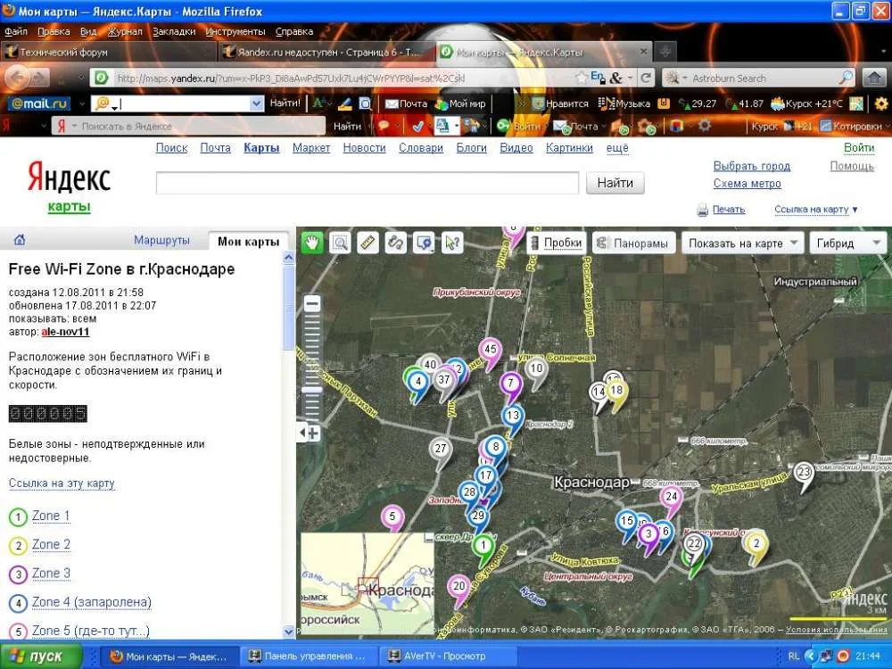The height and width of the screenshot is (669, 892).
Task: Click the Firefox home button icon
Action: pyautogui.click(x=874, y=78)
